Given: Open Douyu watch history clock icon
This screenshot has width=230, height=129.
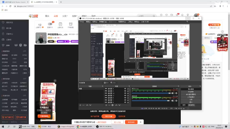Looking at the screenshot, I should [x=161, y=15].
